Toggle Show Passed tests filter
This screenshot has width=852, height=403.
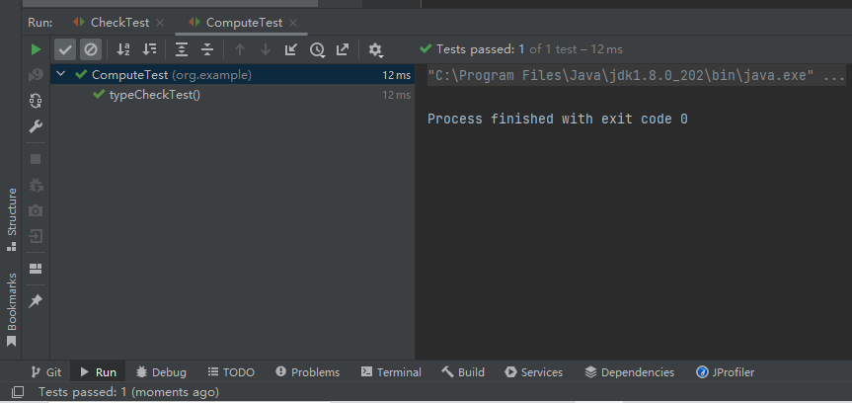65,48
